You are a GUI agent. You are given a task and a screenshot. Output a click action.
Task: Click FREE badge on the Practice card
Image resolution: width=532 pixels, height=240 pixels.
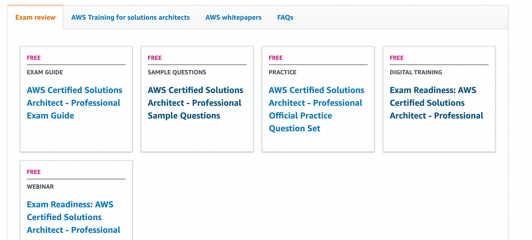275,58
